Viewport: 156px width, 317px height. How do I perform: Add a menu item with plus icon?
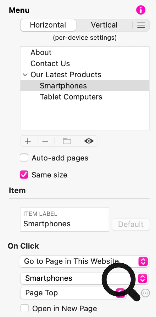[x=28, y=141]
